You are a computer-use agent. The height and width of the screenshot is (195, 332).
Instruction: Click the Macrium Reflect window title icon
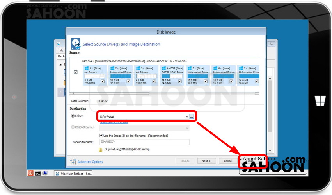pos(59,44)
